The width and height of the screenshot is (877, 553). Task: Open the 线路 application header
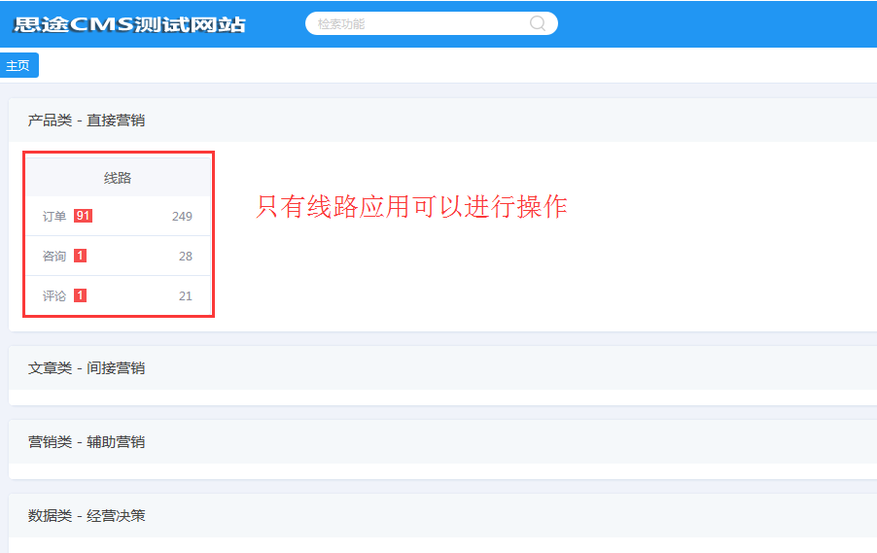coord(118,178)
